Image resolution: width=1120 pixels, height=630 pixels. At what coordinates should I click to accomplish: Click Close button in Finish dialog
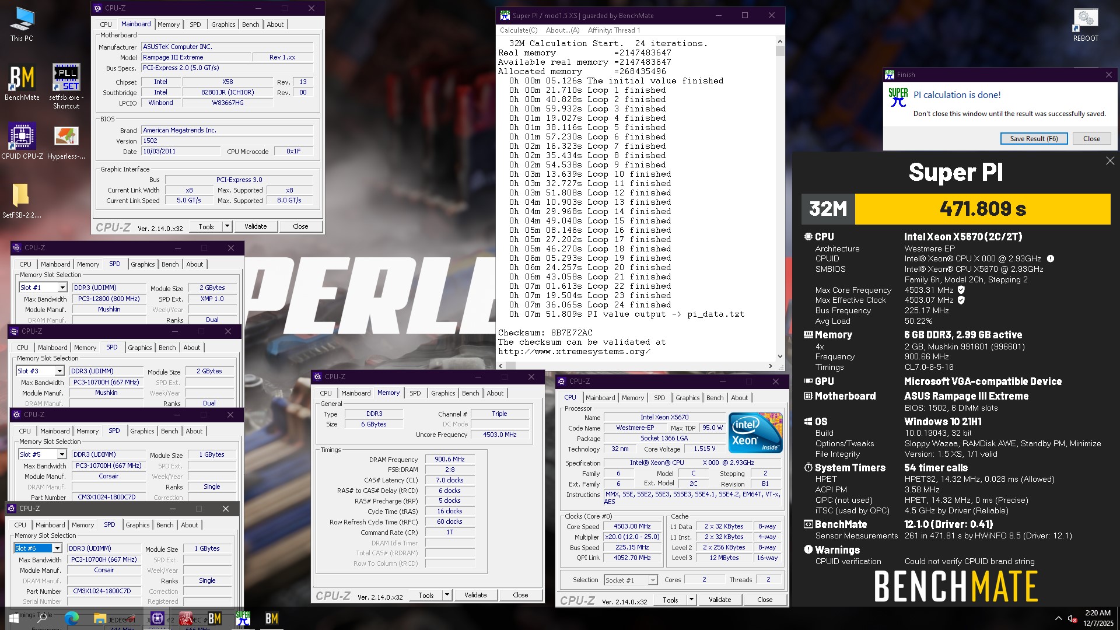1091,139
